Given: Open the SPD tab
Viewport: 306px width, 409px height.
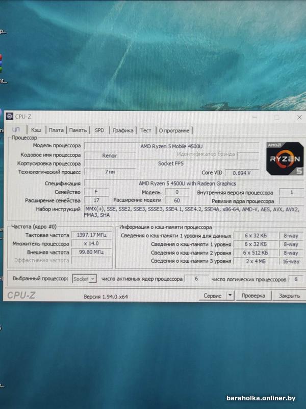Looking at the screenshot, I should point(99,130).
